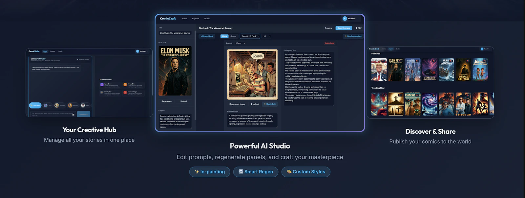Click the Custom Styles feature chip
This screenshot has width=525, height=198.
[x=306, y=172]
